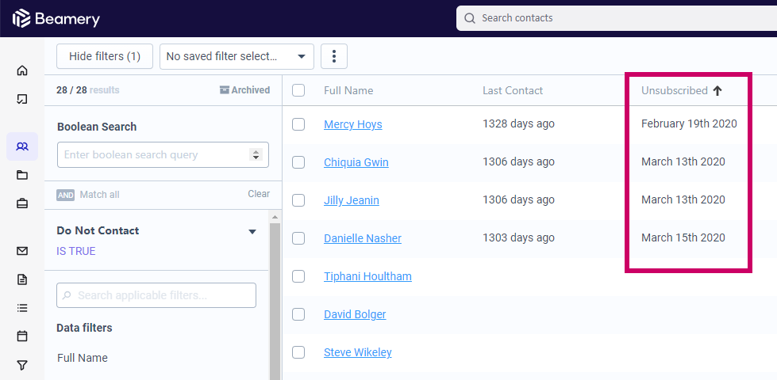
Task: Open the calendar icon in sidebar
Action: 21,336
